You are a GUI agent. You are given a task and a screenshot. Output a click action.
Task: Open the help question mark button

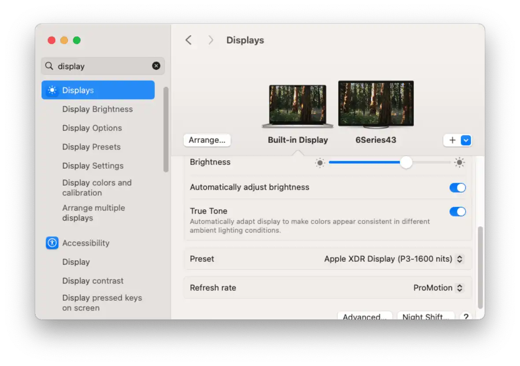[466, 317]
